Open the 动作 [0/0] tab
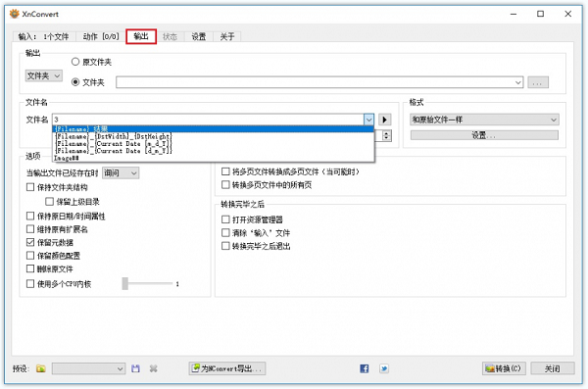Viewport: 588px width, 389px height. coord(101,36)
